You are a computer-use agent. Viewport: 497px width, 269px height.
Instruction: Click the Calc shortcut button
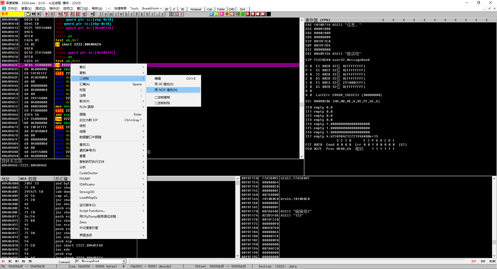[210, 9]
